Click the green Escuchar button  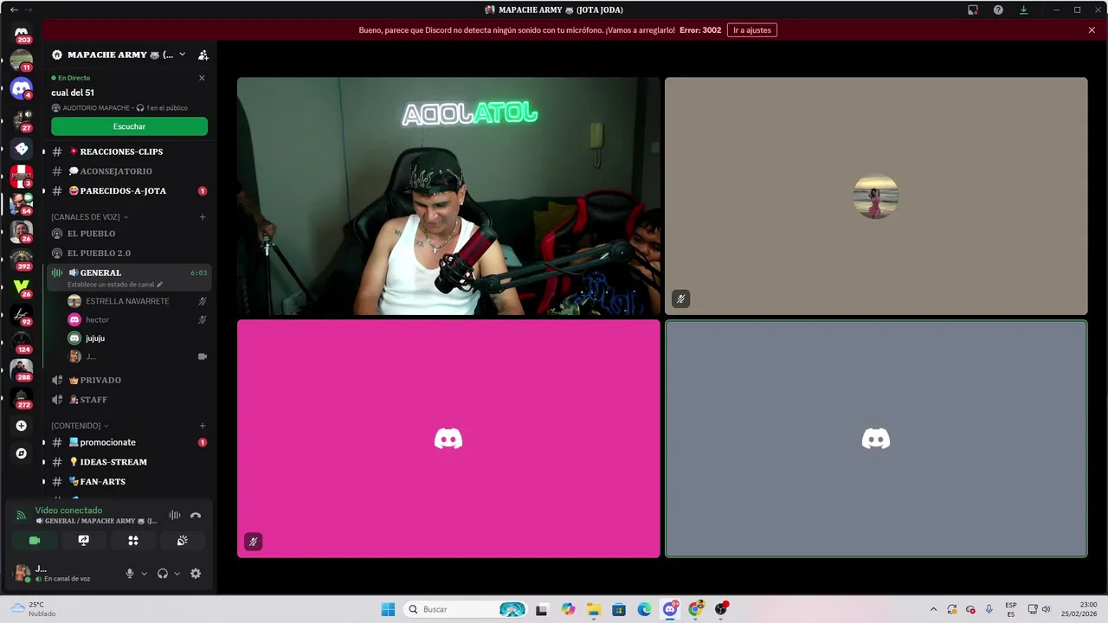pos(129,126)
